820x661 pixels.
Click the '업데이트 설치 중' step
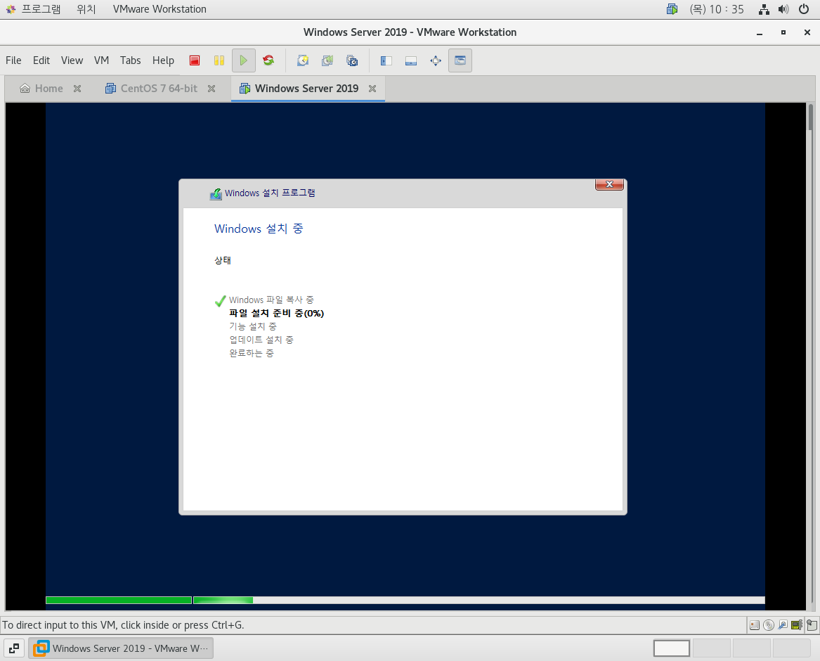point(261,340)
